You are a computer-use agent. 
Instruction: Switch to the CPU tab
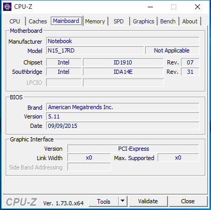point(15,21)
